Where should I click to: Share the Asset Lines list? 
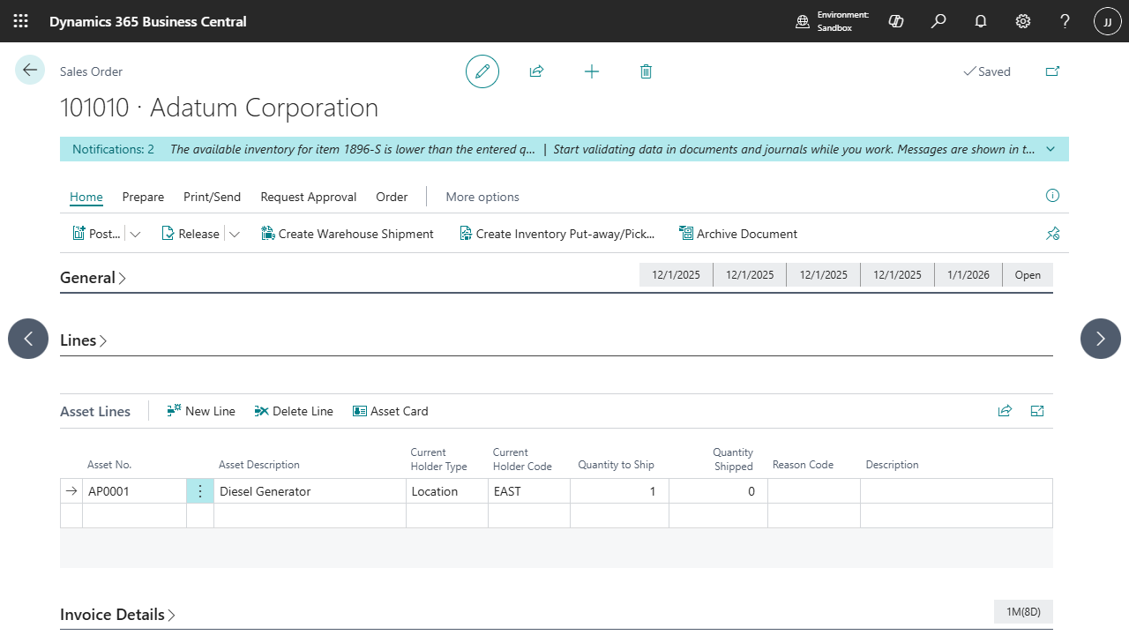(x=1005, y=411)
